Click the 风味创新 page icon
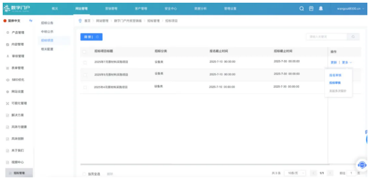The height and width of the screenshot is (196, 369). 8,138
